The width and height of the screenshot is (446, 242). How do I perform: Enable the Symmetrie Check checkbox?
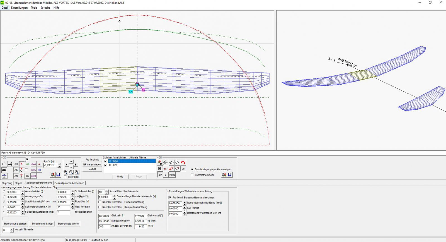click(192, 175)
